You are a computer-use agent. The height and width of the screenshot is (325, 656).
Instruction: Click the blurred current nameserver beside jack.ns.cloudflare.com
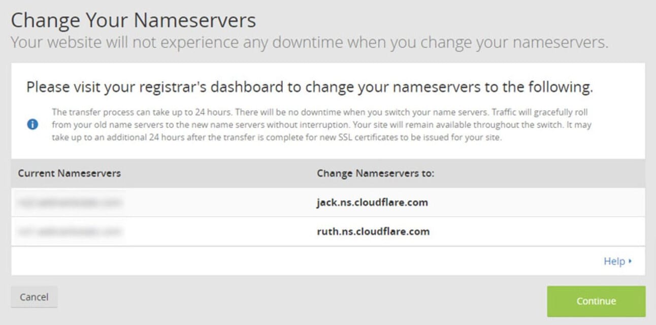click(x=71, y=203)
